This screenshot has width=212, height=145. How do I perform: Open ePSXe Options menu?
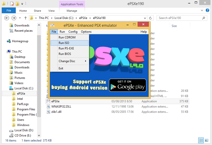[x=86, y=32]
